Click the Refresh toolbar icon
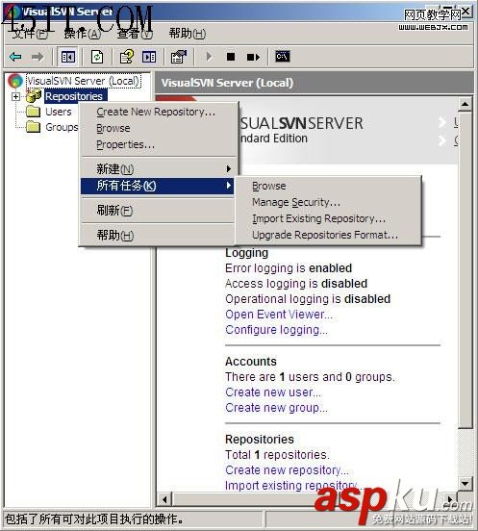This screenshot has height=531, width=478. (97, 57)
